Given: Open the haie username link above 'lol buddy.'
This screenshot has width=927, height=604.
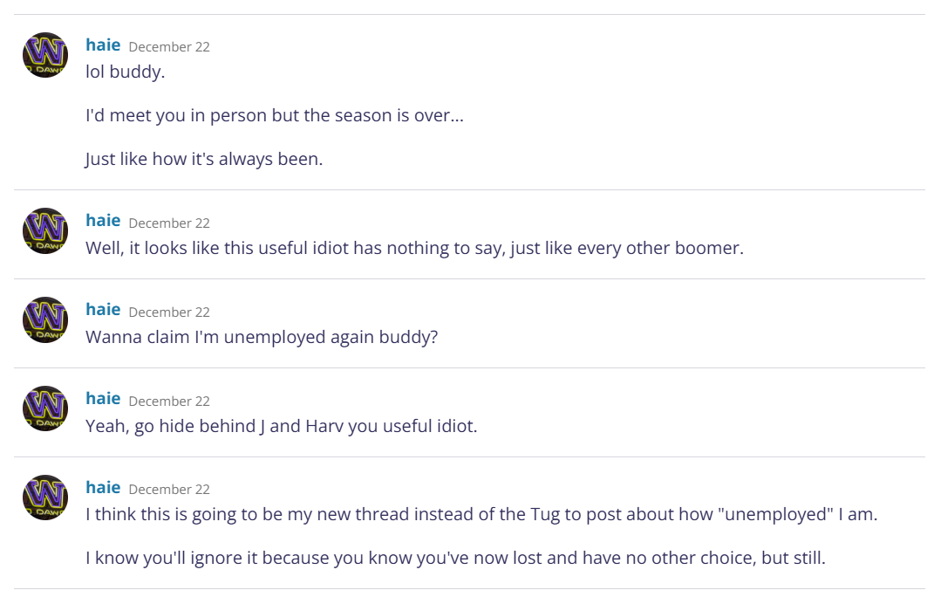Looking at the screenshot, I should click(x=103, y=45).
